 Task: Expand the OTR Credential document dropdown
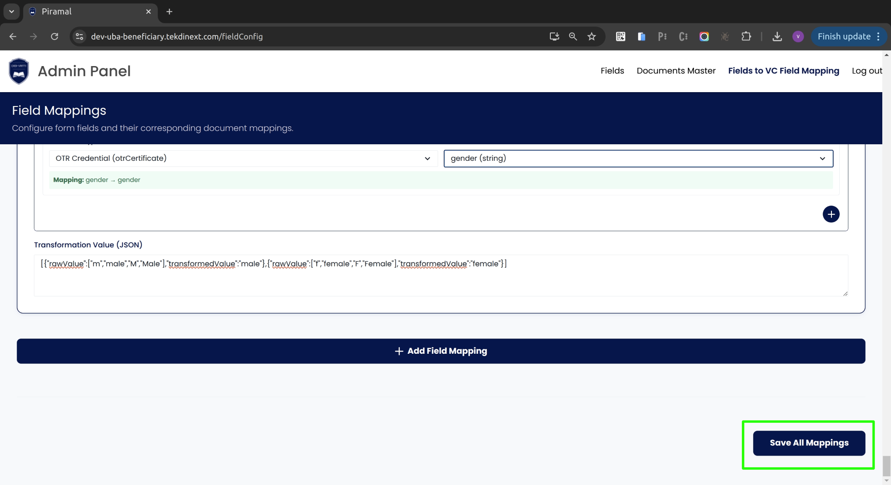pos(243,159)
